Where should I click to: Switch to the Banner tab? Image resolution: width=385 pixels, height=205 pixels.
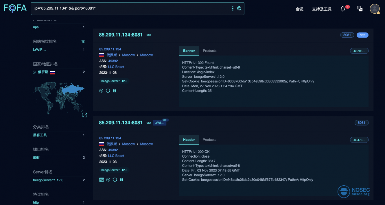click(x=189, y=51)
